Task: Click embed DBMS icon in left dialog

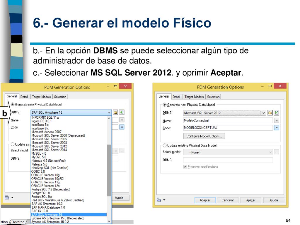Action: point(122,112)
